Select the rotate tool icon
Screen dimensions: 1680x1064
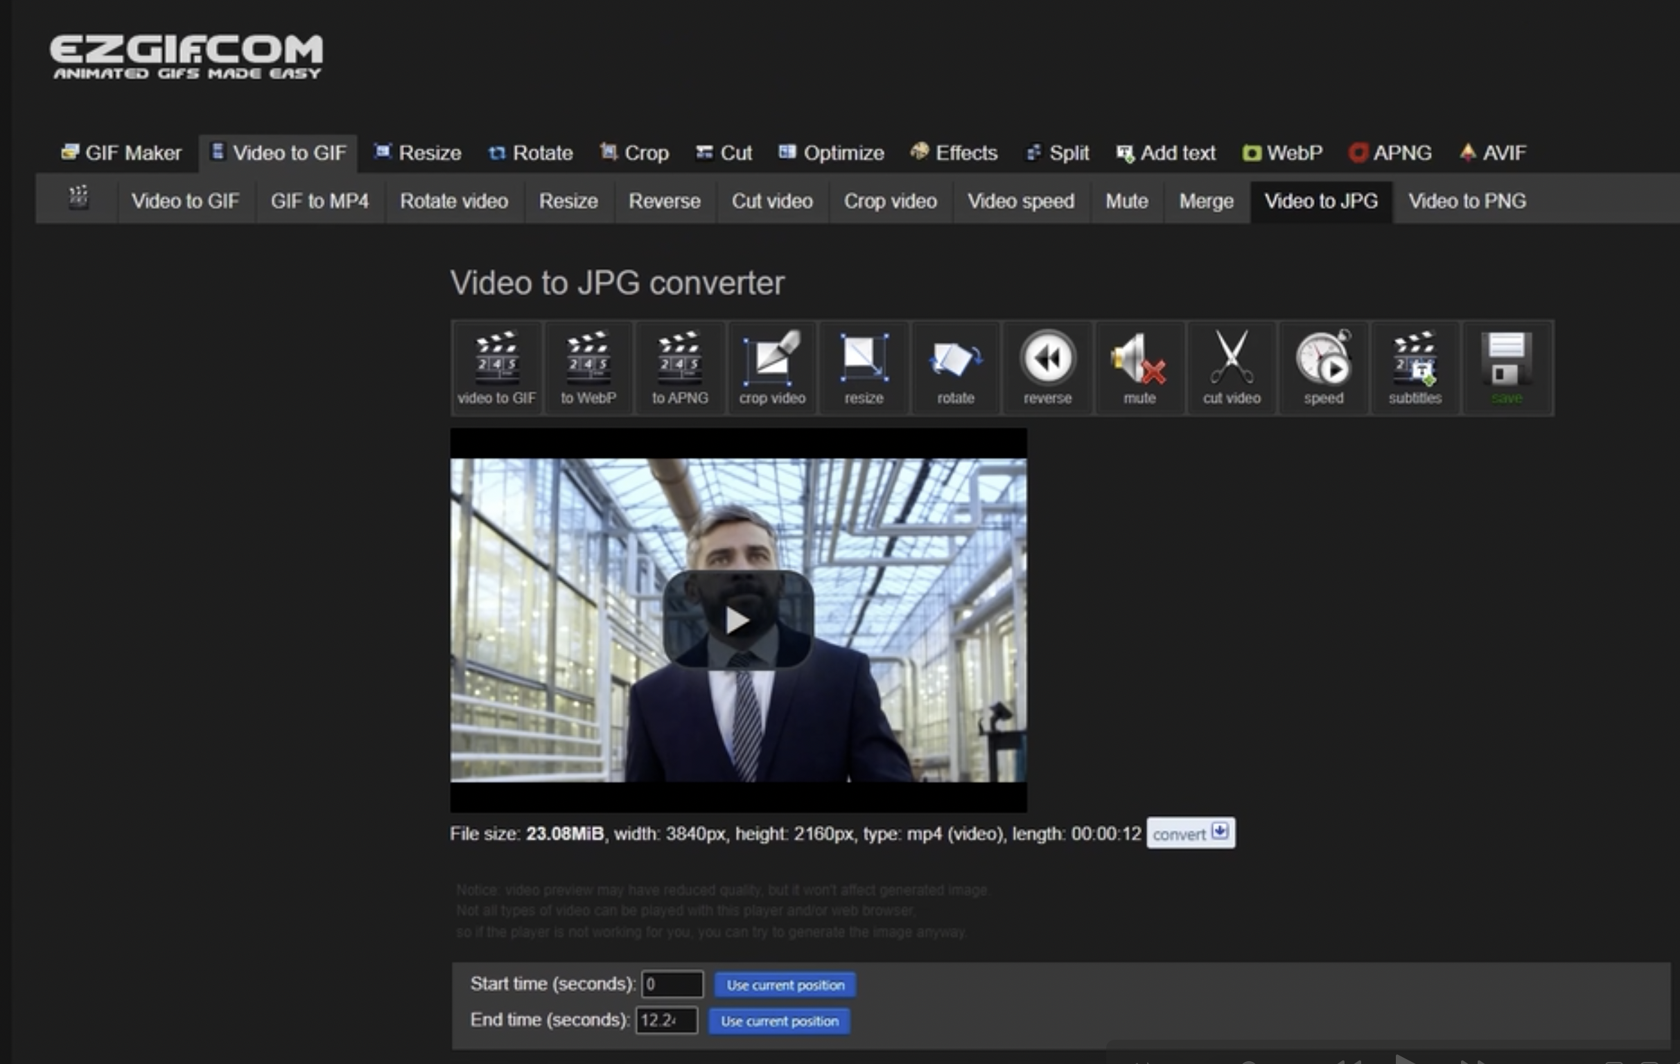955,366
